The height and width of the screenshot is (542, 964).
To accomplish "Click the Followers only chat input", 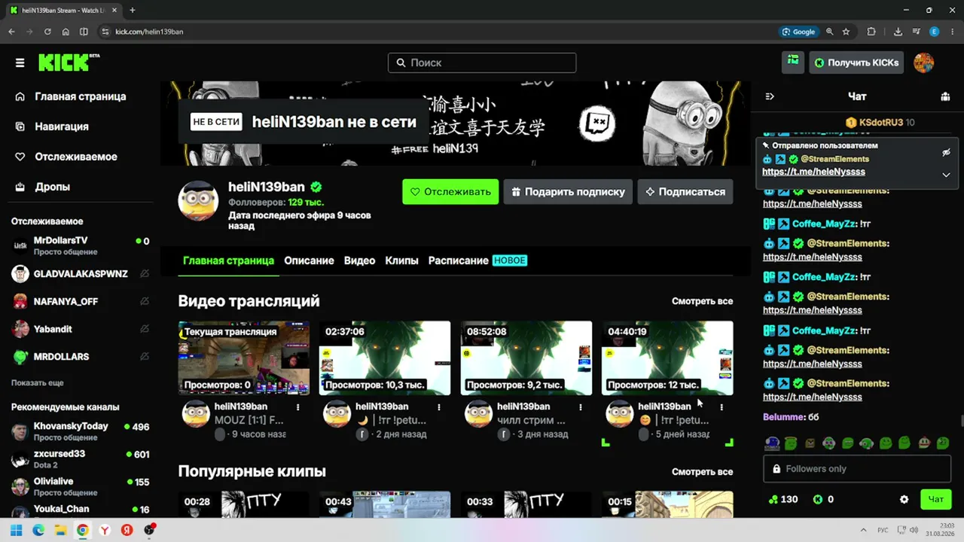I will click(857, 468).
